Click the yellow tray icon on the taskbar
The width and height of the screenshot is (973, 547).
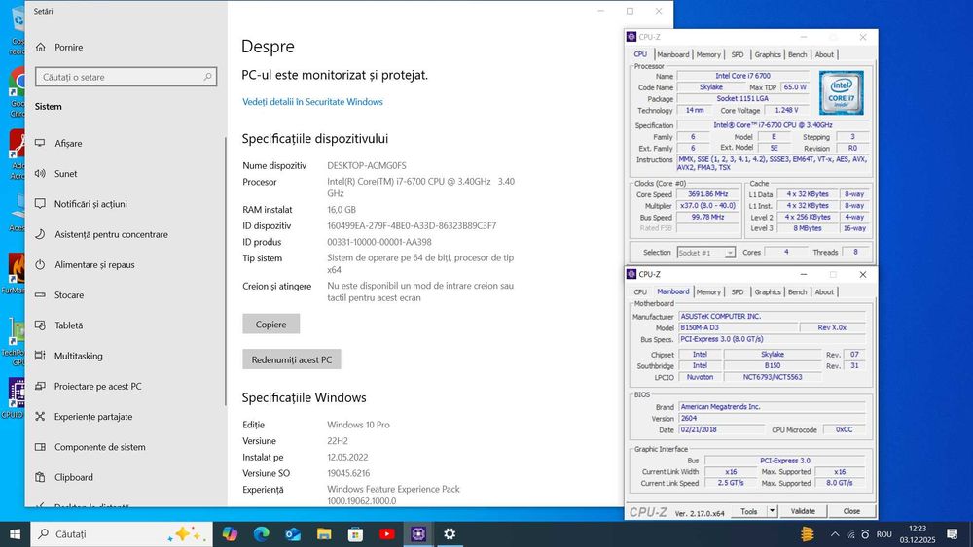pos(807,534)
